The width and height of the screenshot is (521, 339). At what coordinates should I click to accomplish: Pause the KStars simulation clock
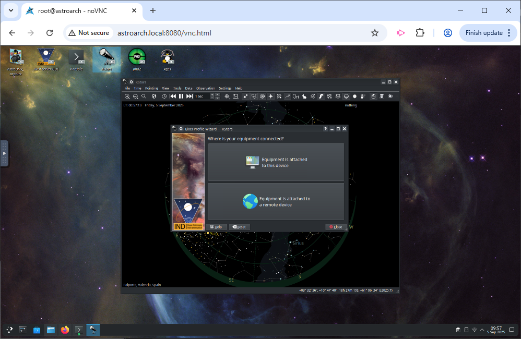(181, 96)
